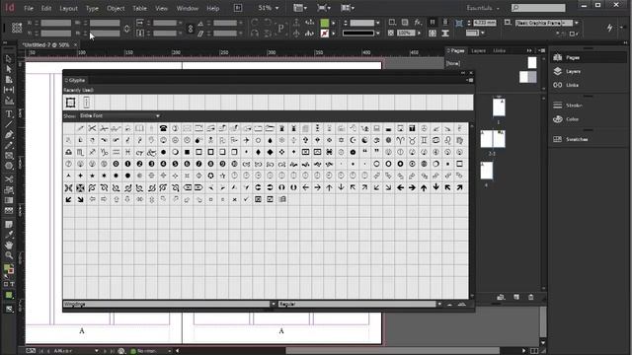Open the Arrange Documents dropdown
This screenshot has width=632, height=355.
[x=348, y=8]
